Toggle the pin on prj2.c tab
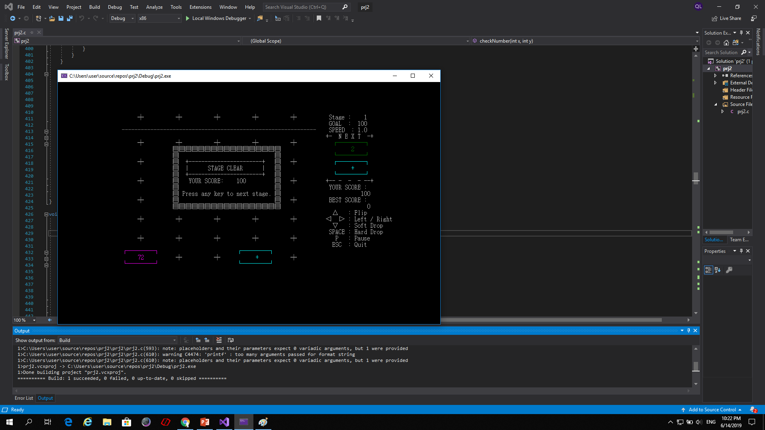 [x=32, y=33]
